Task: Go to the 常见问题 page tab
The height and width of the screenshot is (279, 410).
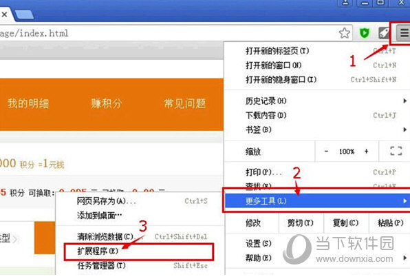Action: pyautogui.click(x=185, y=103)
